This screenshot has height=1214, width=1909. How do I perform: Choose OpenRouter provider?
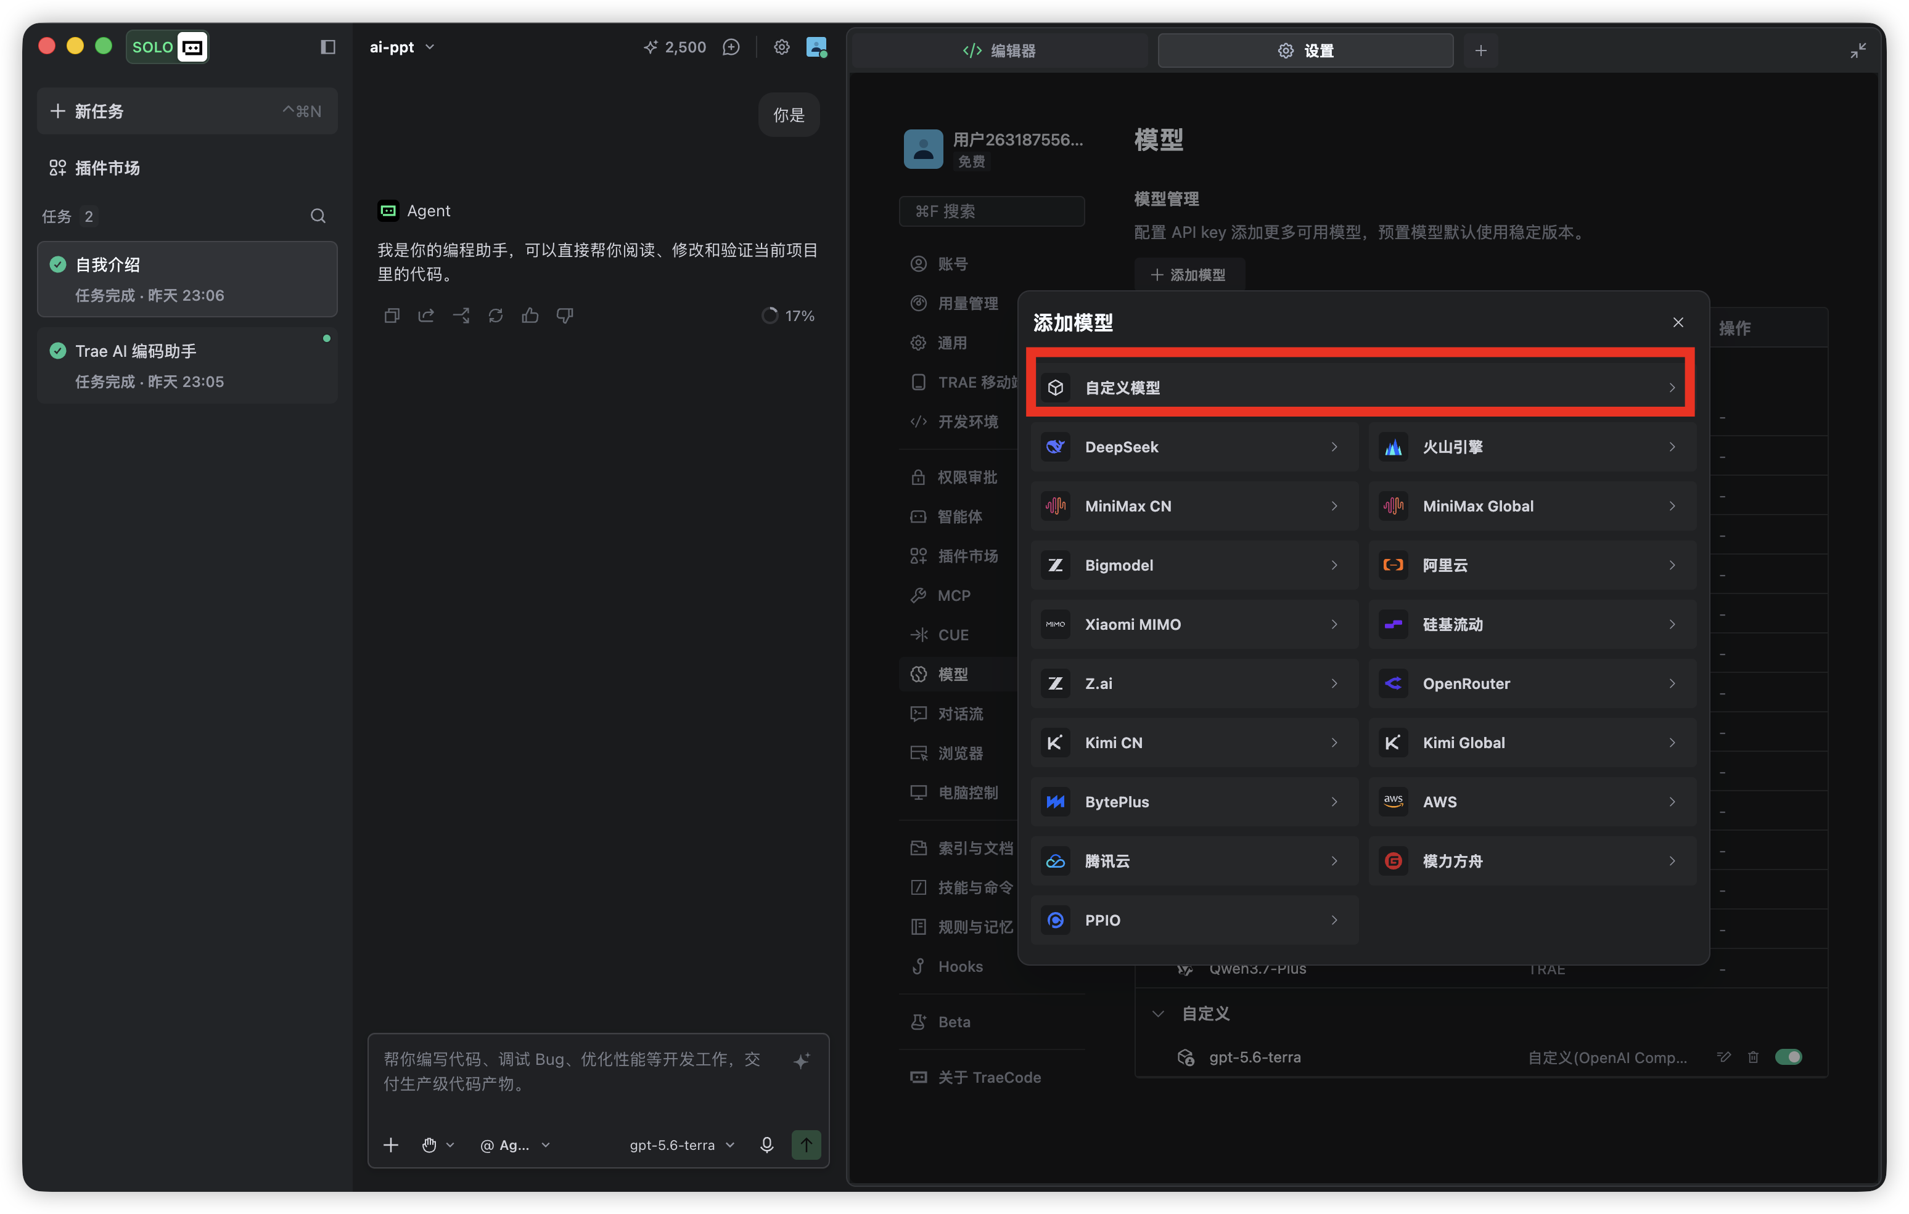coord(1532,683)
